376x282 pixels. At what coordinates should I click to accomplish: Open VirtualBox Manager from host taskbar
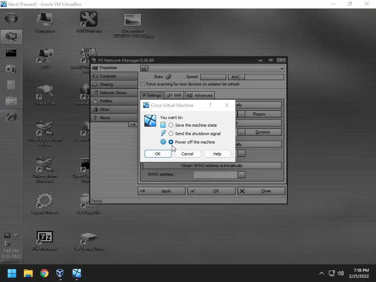60,273
